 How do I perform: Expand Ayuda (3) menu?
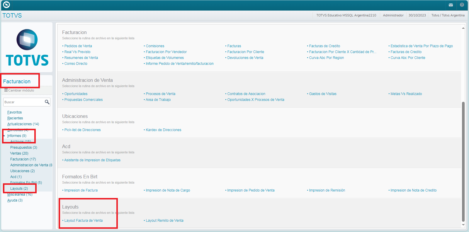15,200
